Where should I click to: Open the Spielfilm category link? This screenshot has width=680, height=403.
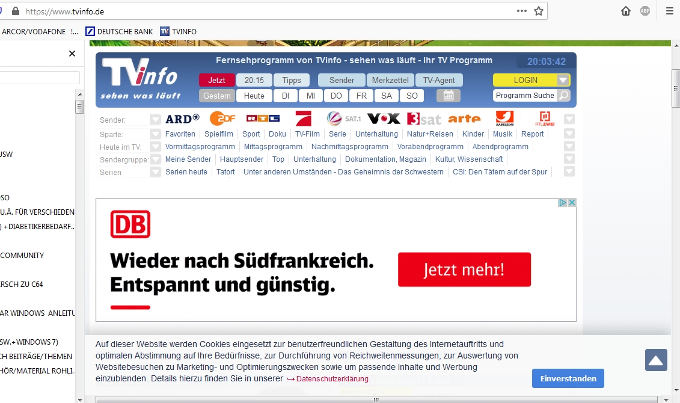pos(219,134)
